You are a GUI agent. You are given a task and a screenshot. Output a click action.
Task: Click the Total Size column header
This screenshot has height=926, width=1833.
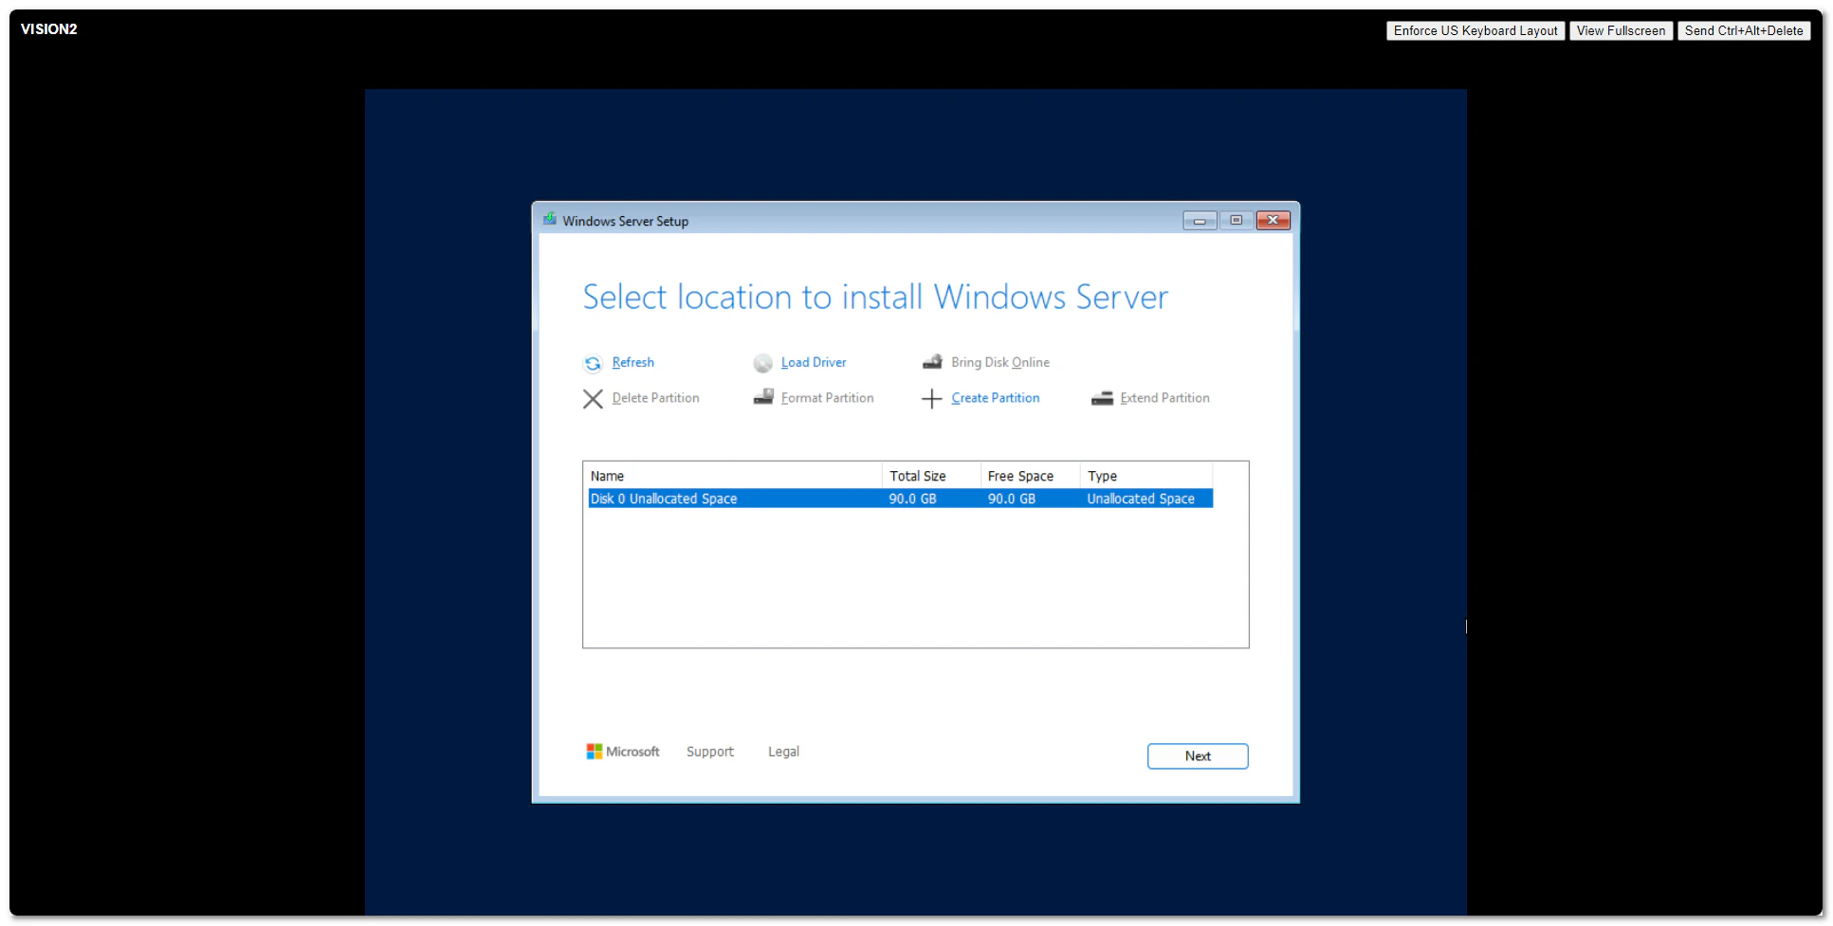(x=931, y=476)
